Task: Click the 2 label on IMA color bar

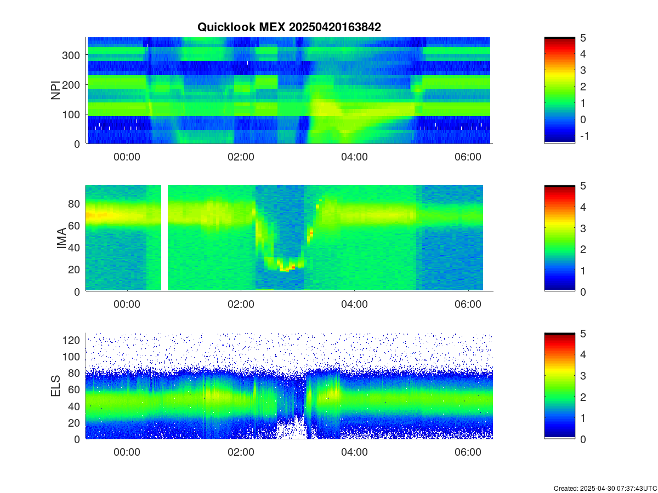Action: click(x=583, y=249)
